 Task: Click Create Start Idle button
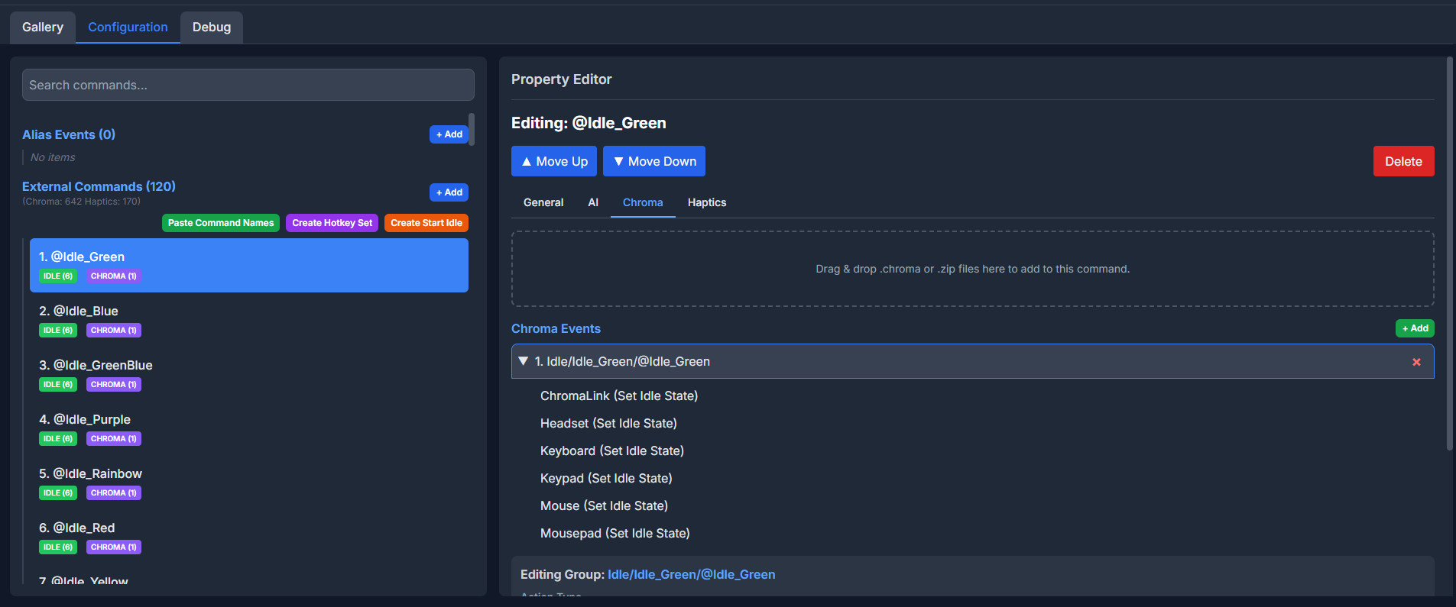[x=426, y=223]
